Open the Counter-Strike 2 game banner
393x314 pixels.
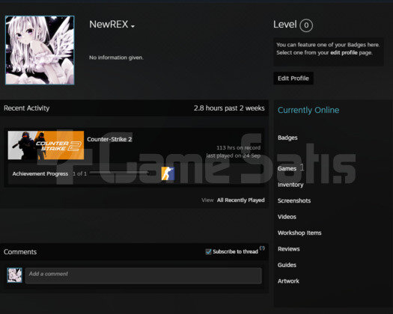click(46, 145)
